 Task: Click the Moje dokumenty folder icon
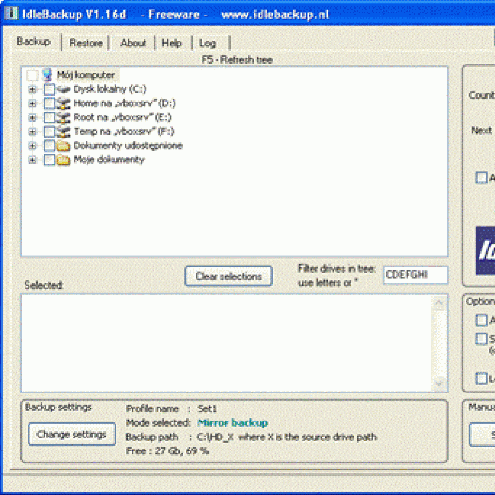pos(63,160)
